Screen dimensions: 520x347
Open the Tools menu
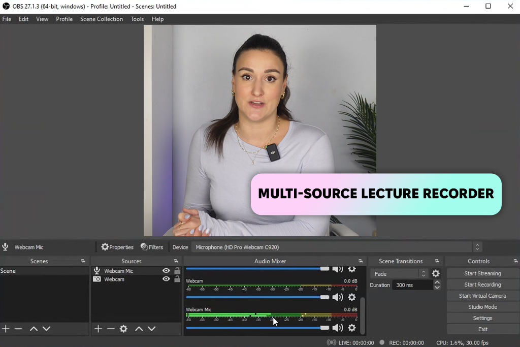137,19
